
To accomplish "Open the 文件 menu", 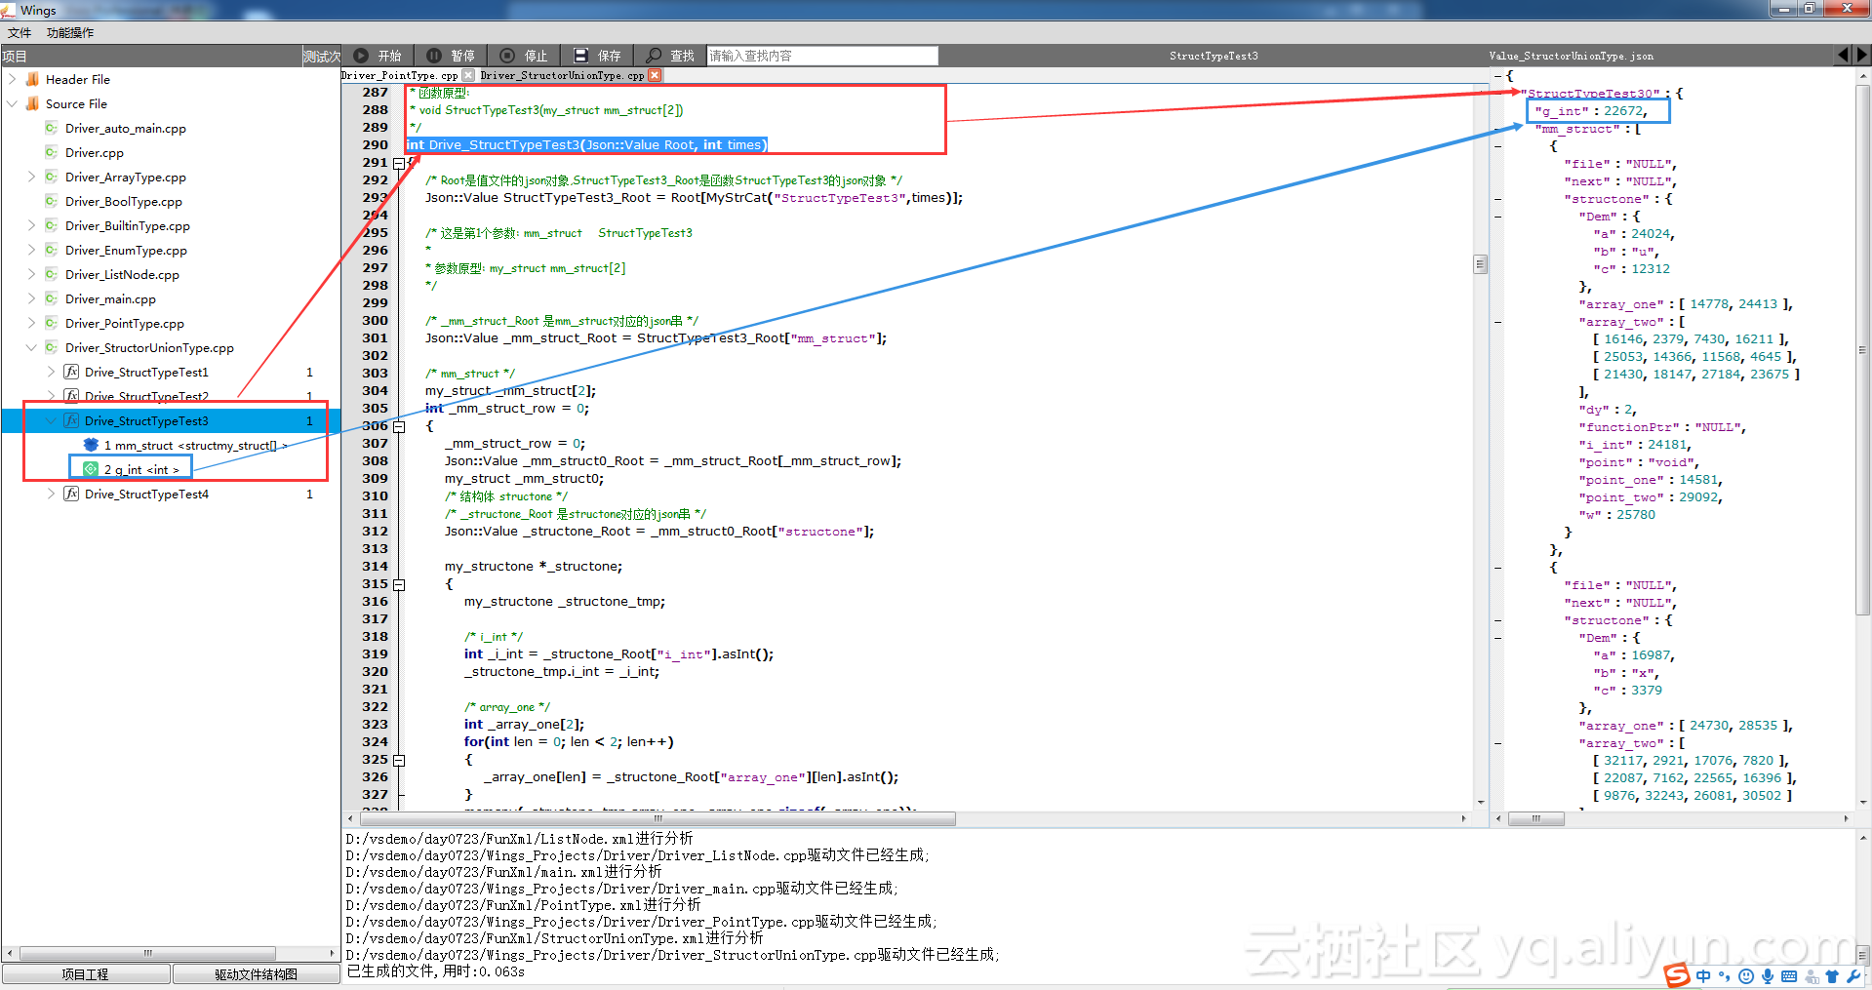I will click(20, 32).
